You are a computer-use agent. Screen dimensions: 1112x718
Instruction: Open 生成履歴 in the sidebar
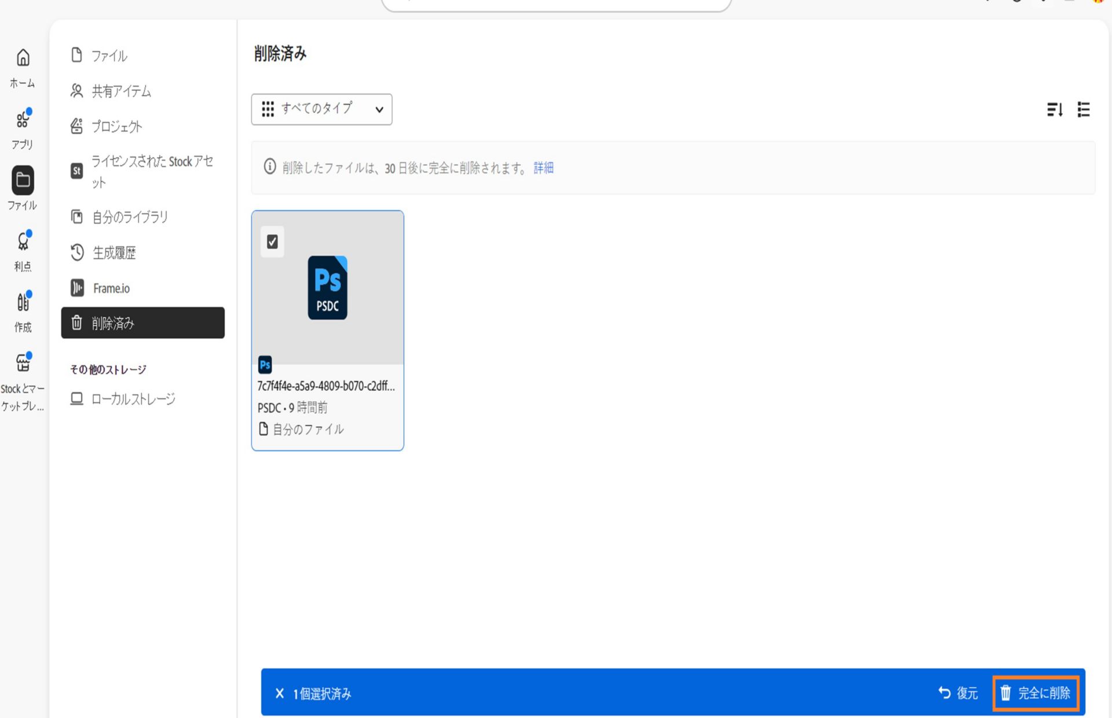tap(142, 252)
